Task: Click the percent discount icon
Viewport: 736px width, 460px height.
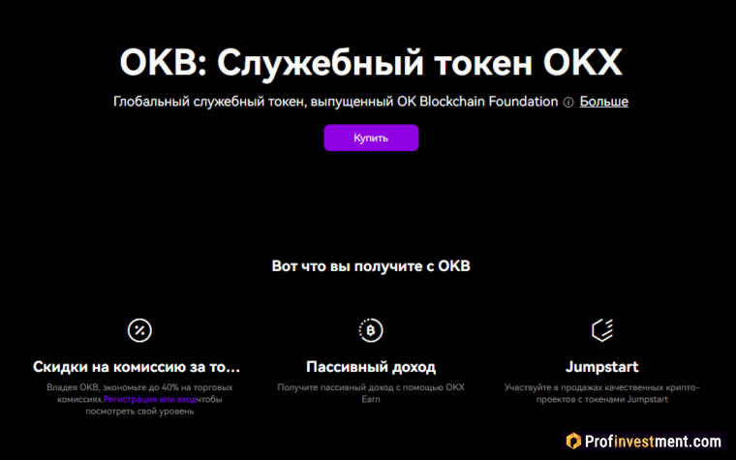Action: (139, 330)
